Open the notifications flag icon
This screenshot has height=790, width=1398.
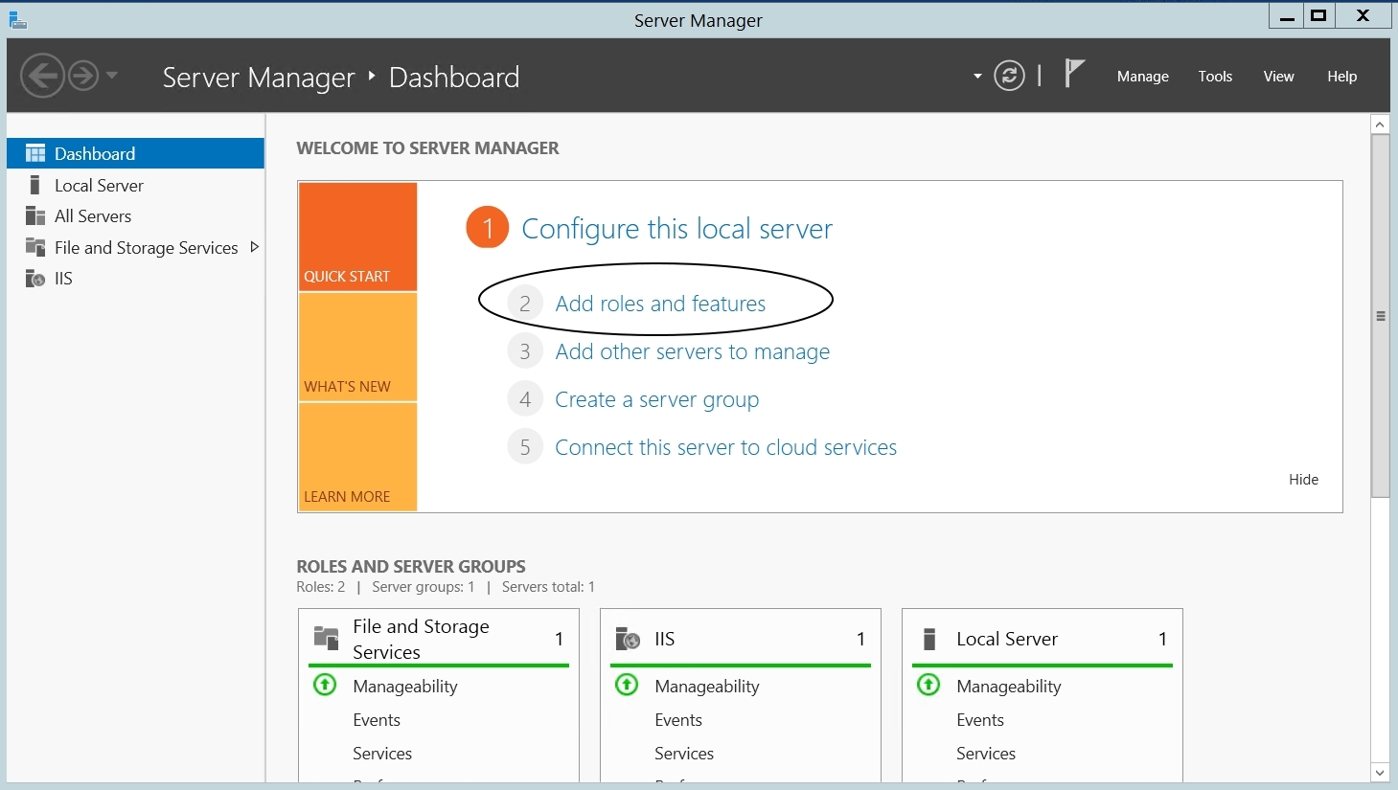(1074, 74)
